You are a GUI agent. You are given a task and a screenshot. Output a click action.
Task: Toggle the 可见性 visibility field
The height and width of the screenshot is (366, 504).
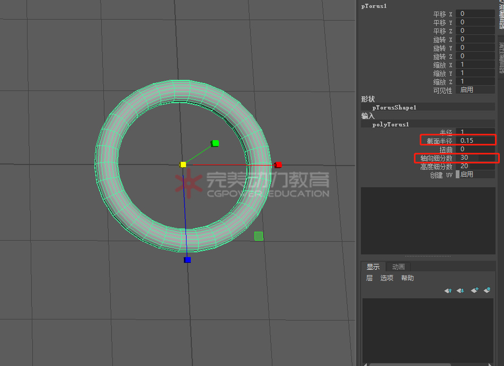pos(475,90)
